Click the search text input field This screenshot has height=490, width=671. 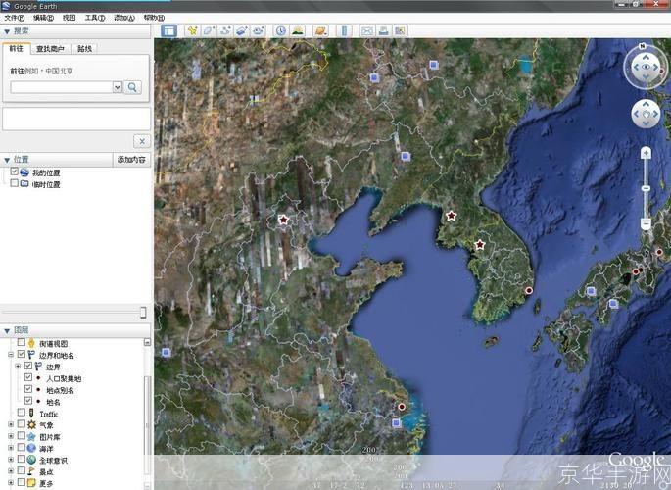pyautogui.click(x=62, y=87)
